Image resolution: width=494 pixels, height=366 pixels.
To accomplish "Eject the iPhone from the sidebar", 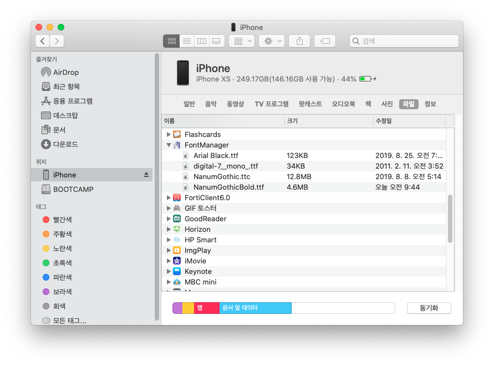I will pos(146,175).
